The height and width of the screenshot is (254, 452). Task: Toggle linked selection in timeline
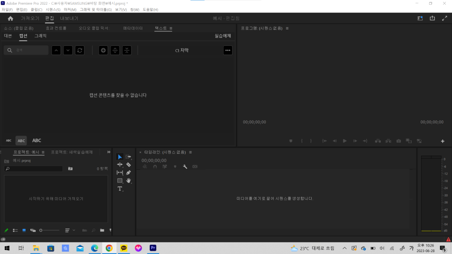165,167
